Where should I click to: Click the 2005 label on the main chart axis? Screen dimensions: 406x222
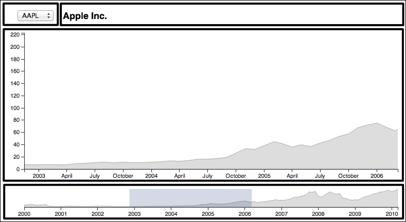[x=264, y=175]
